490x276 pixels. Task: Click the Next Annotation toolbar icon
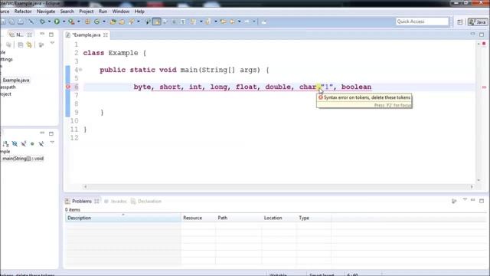[194, 21]
